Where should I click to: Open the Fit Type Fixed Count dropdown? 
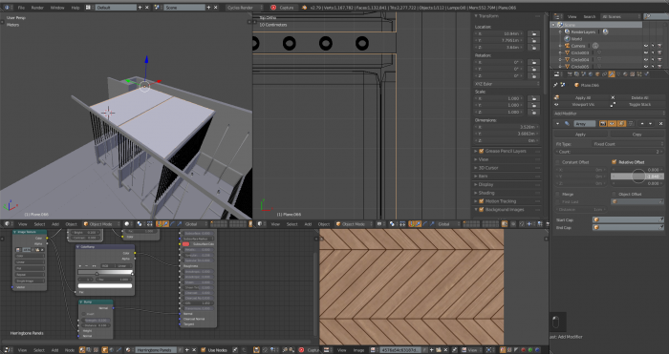coord(628,144)
